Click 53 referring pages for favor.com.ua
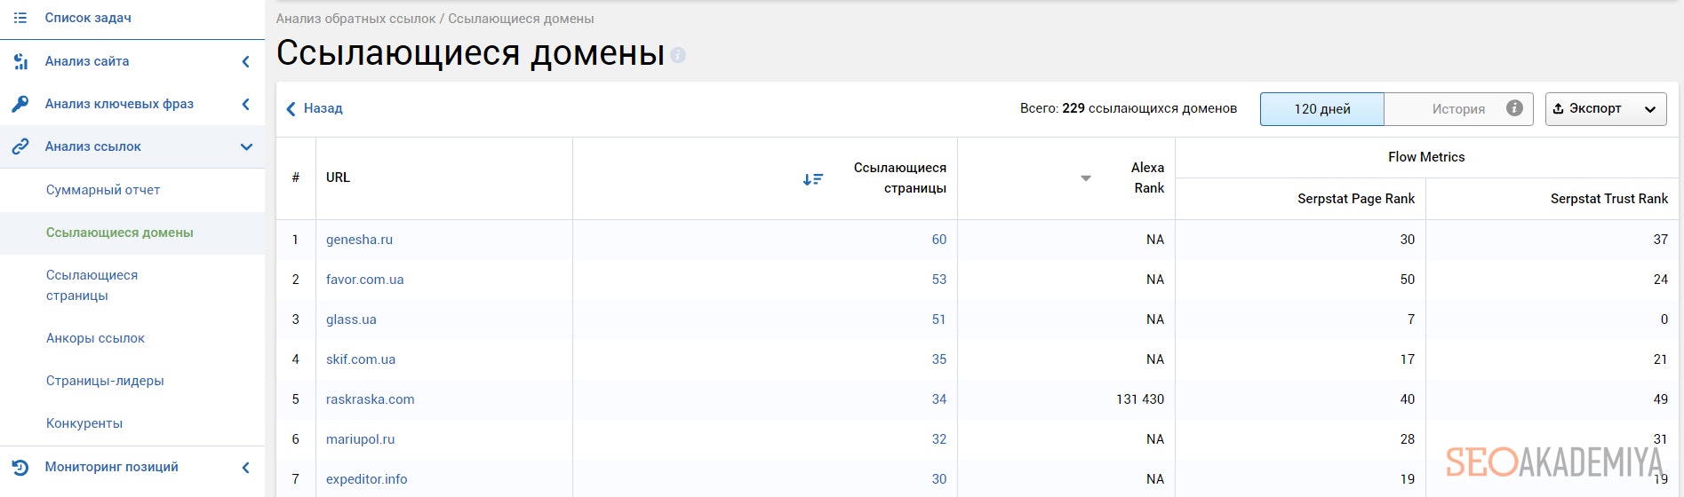This screenshot has height=497, width=1684. tap(938, 280)
